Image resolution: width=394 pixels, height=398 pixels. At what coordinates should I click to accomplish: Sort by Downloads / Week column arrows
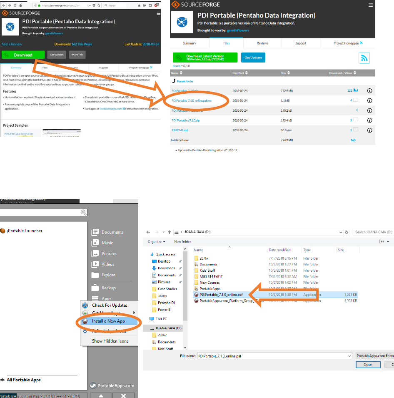tap(355, 73)
